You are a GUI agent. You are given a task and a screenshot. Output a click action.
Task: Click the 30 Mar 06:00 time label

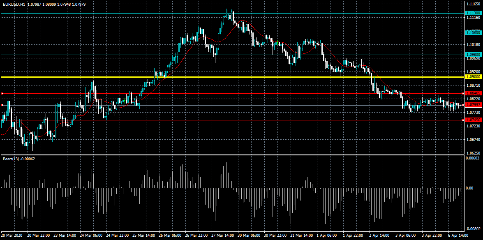coord(250,235)
